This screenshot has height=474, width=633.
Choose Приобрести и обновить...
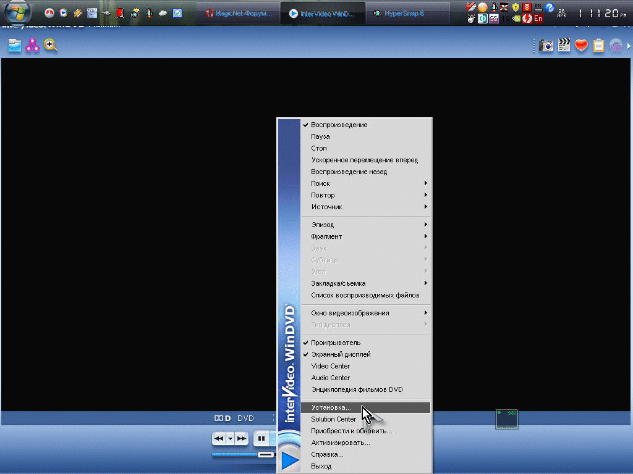[x=366, y=431]
